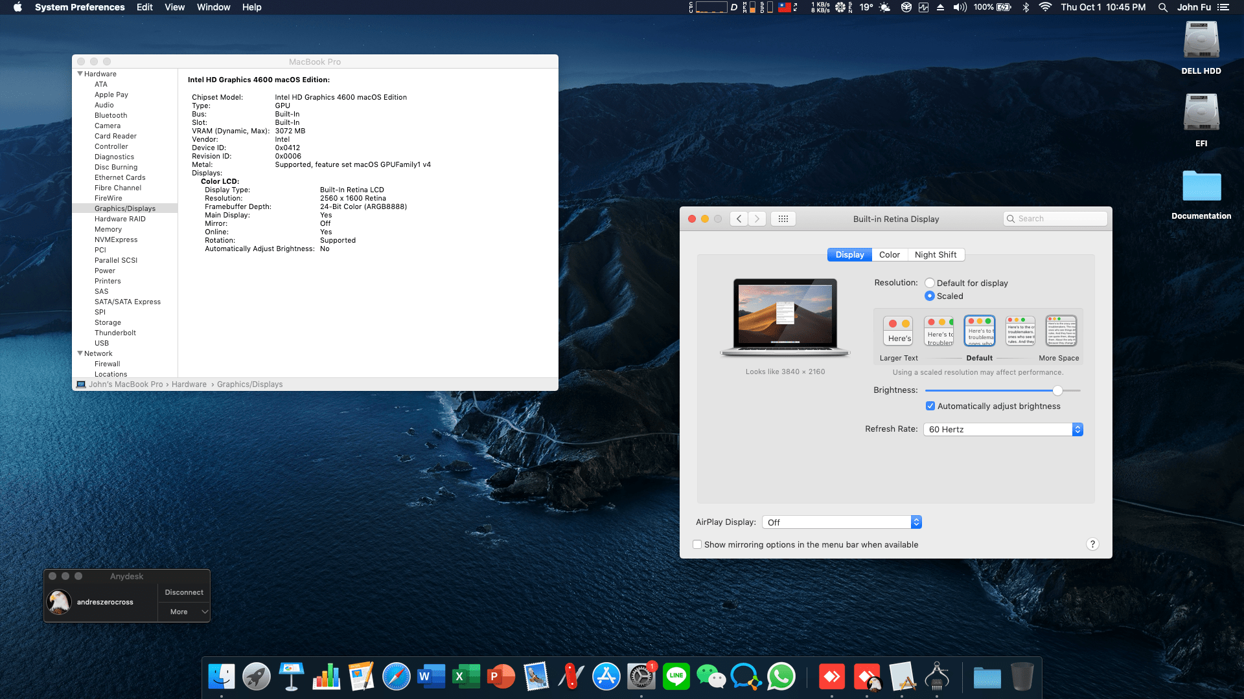
Task: Adjust the Brightness slider
Action: tap(1058, 390)
